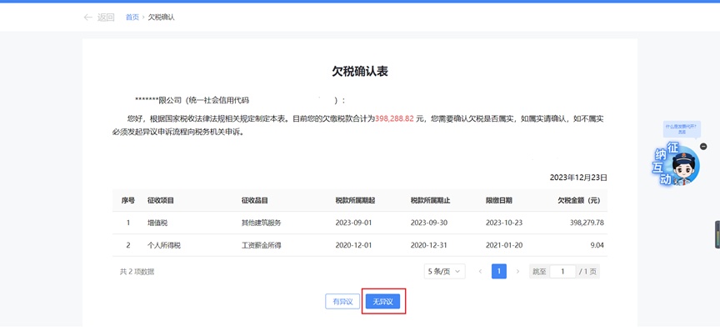This screenshot has height=331, width=720.
Task: Select the 个人所得税 row cell
Action: click(x=164, y=245)
